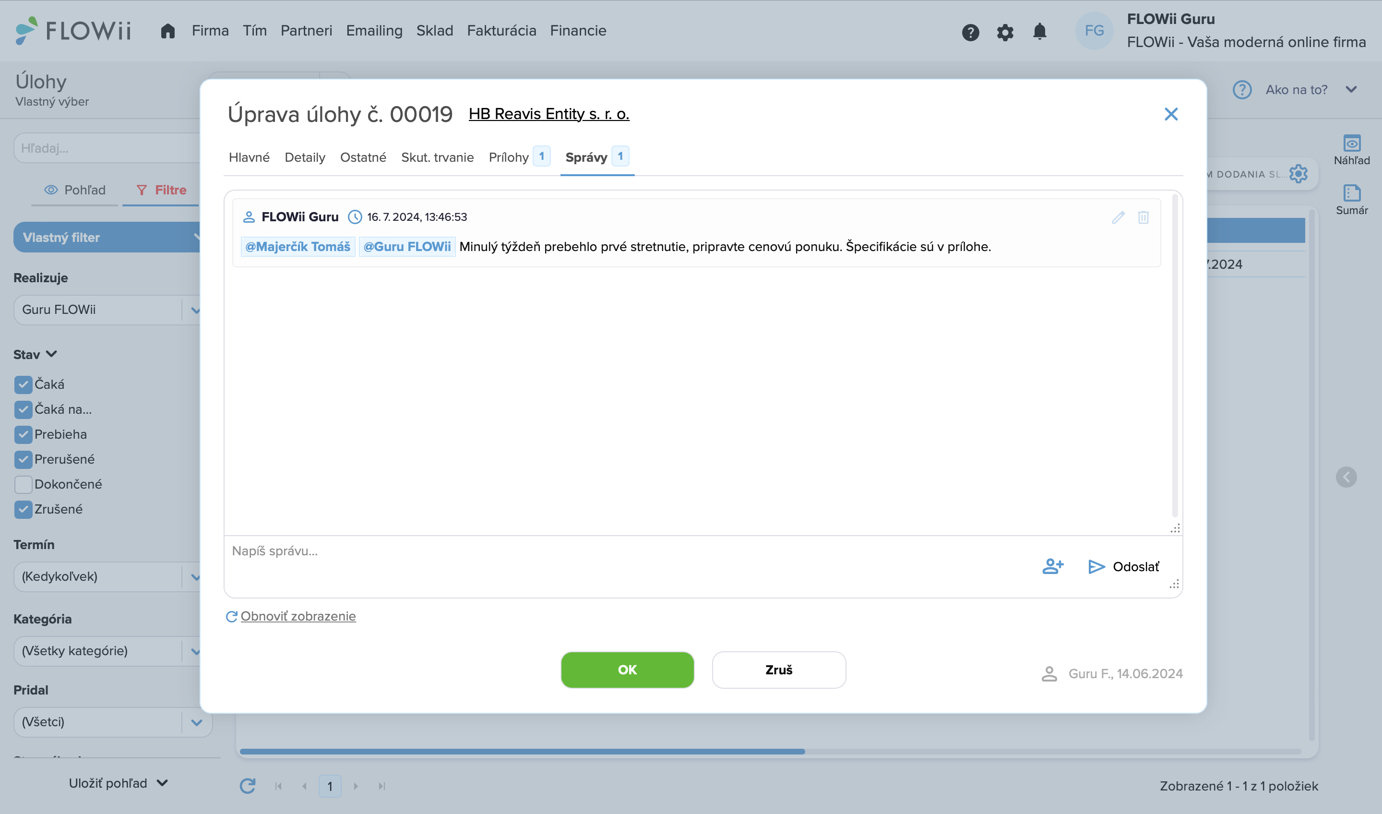The width and height of the screenshot is (1382, 814).
Task: Click the horizontal table scrollbar
Action: pyautogui.click(x=522, y=751)
